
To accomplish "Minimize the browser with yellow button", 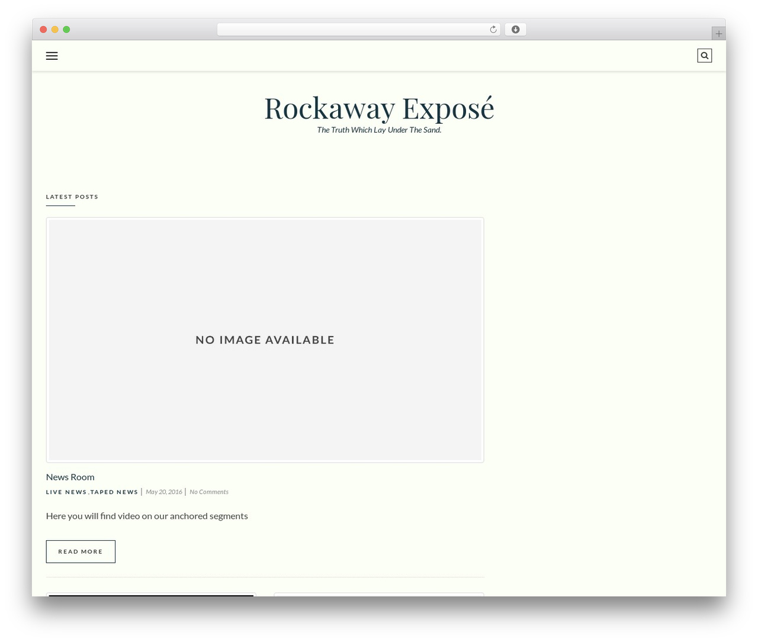I will (55, 30).
